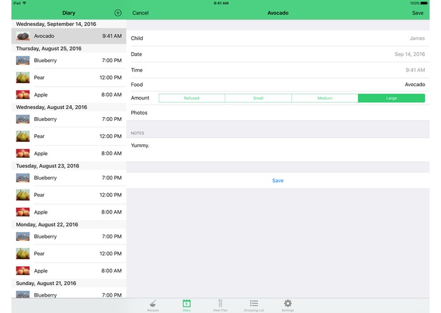Change the Date field Sep 14, 2016
This screenshot has width=441, height=313.
click(x=278, y=54)
